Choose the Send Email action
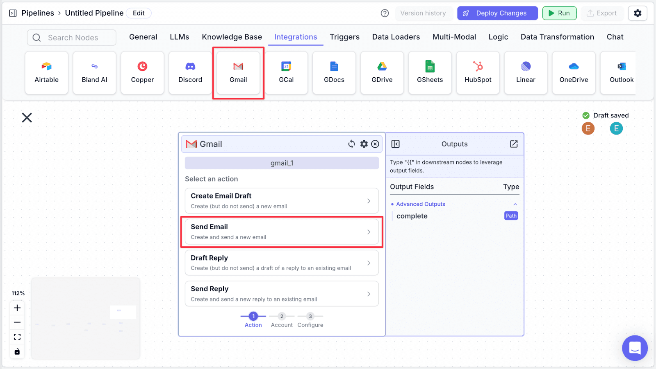This screenshot has width=656, height=369. pyautogui.click(x=282, y=232)
